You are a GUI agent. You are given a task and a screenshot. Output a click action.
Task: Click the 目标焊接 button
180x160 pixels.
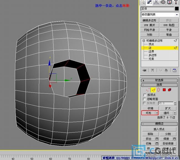click(x=168, y=143)
